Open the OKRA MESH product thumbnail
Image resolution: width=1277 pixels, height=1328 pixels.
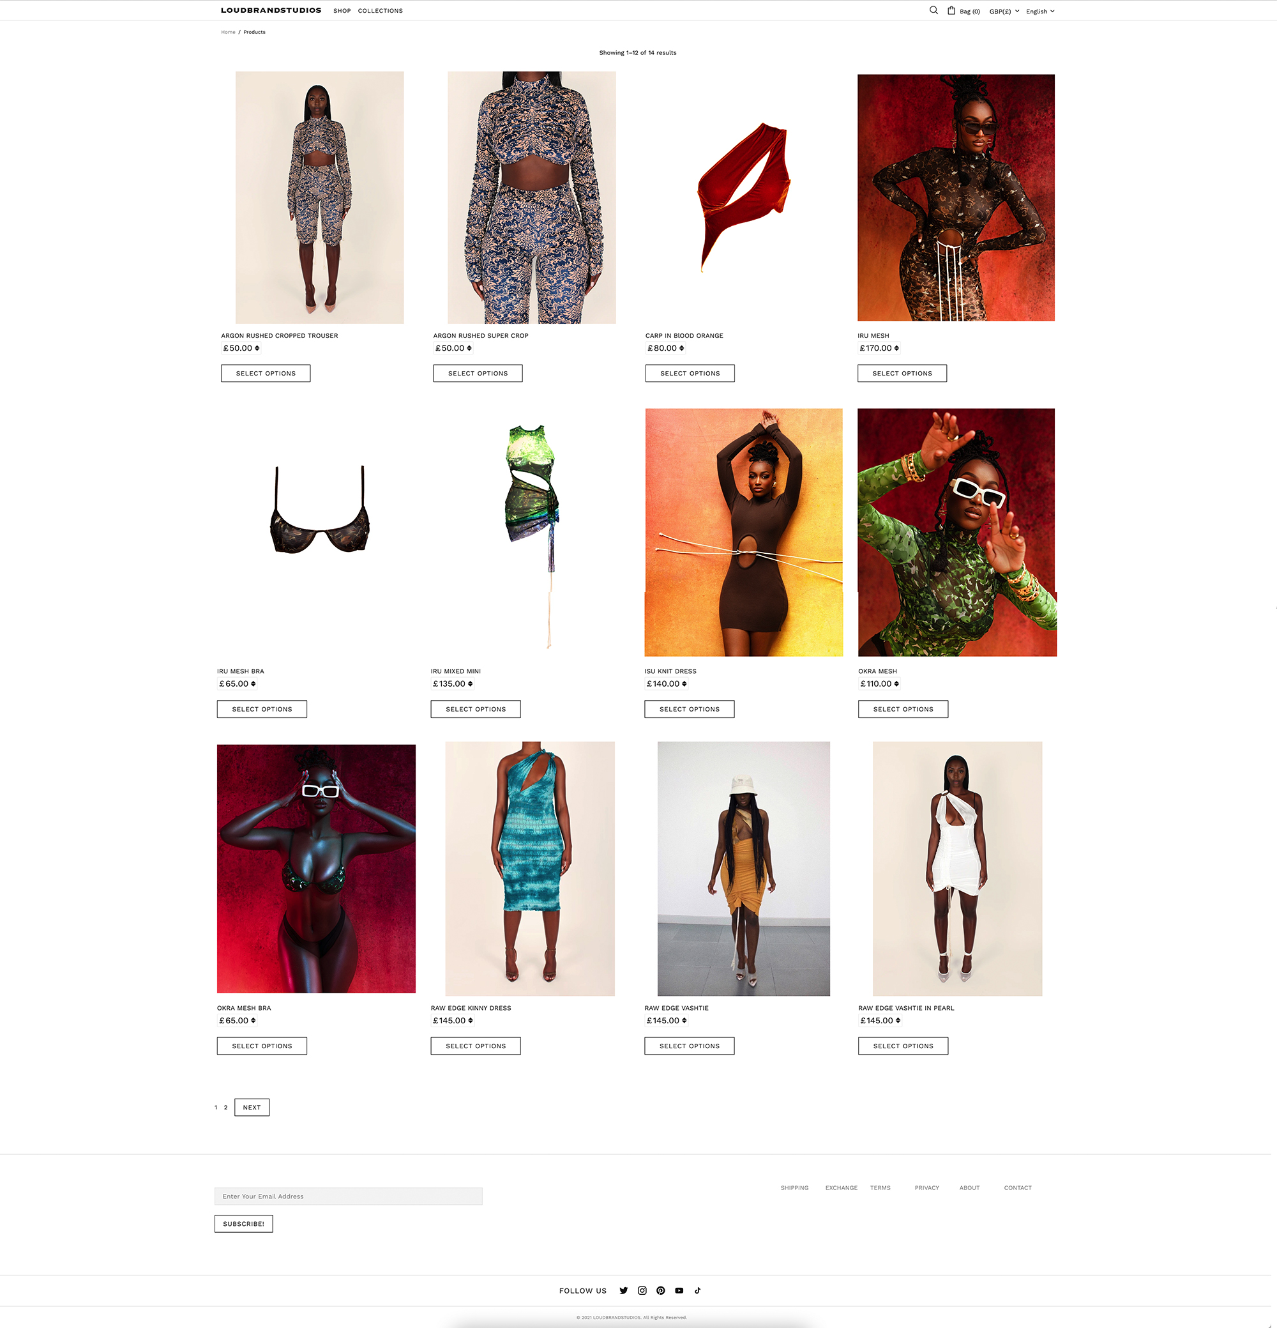point(956,532)
